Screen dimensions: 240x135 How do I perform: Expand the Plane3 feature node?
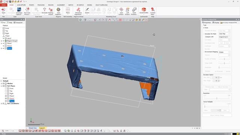pos(1,48)
